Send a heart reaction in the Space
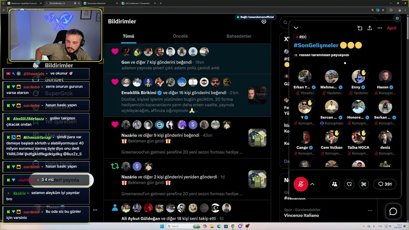409x230 pixels. [349, 184]
